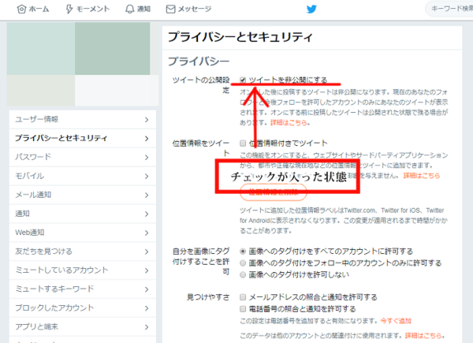Open メール通知 settings item
The height and width of the screenshot is (343, 473).
[83, 195]
